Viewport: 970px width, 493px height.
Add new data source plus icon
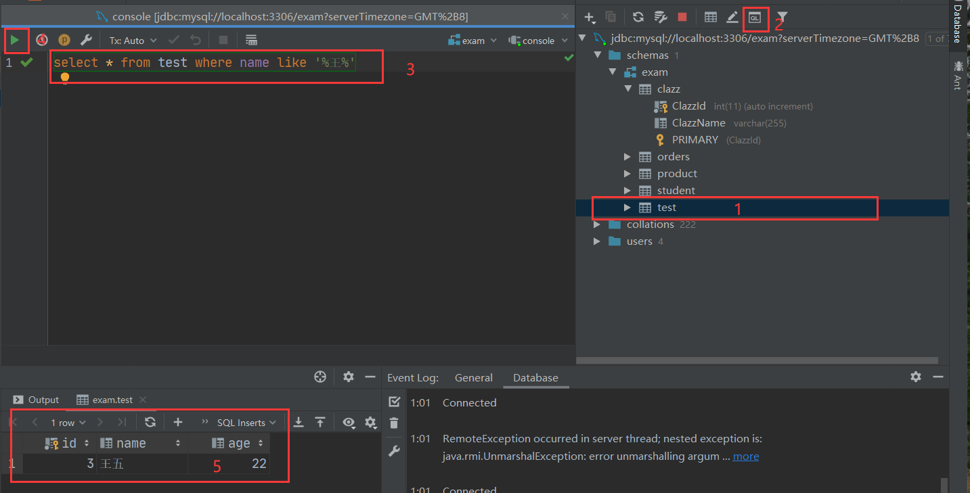(x=590, y=18)
